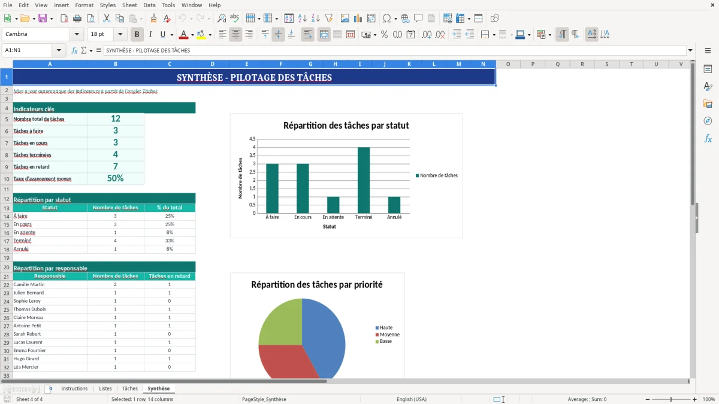Click the add new sheet button
Image resolution: width=719 pixels, height=404 pixels.
(x=50, y=388)
